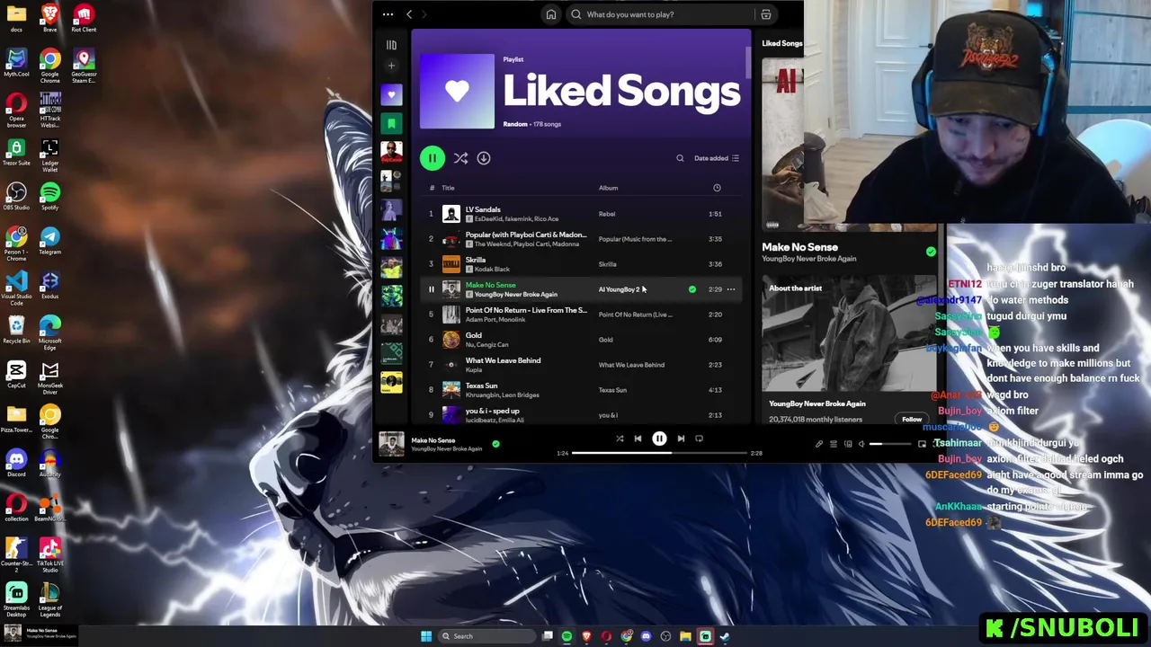
Task: Open the Rebel album link
Action: point(607,214)
